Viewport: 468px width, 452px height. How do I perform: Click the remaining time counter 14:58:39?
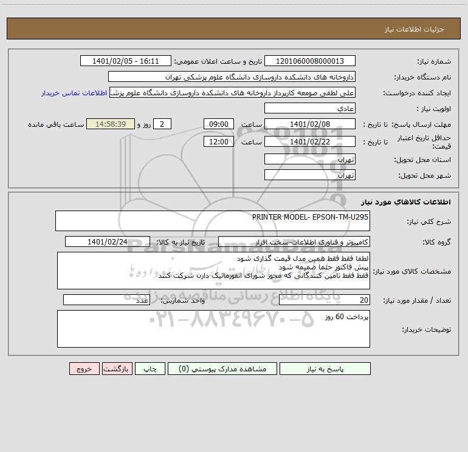(x=111, y=124)
